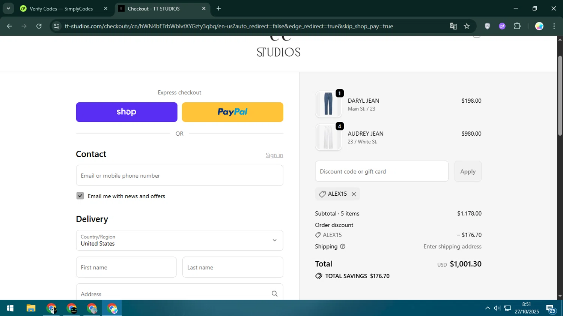Image resolution: width=563 pixels, height=316 pixels.
Task: Open the first Chrome taskbar icon
Action: [x=51, y=308]
